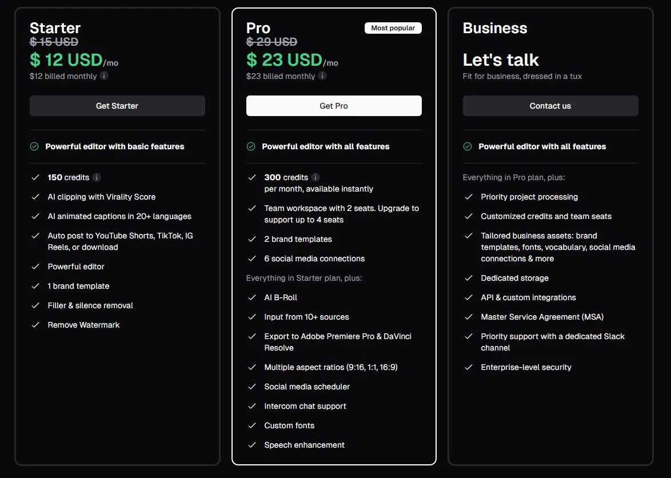
Task: Click the Most popular badge
Action: click(393, 28)
